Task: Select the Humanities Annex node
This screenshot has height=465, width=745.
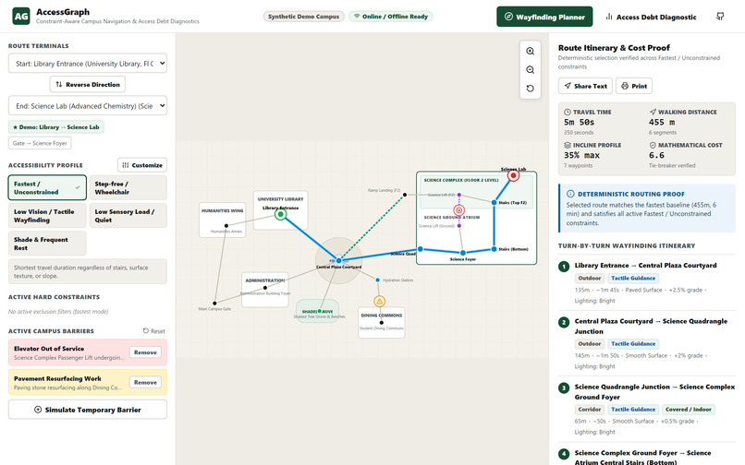Action: [x=226, y=226]
